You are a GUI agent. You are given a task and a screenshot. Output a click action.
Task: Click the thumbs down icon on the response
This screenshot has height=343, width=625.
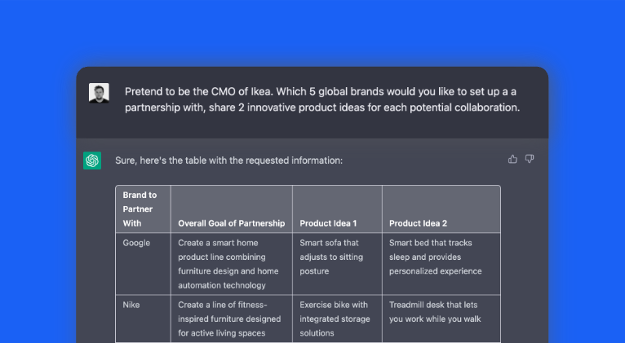coord(530,159)
